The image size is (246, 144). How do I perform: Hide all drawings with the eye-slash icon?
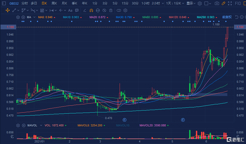(104, 10)
